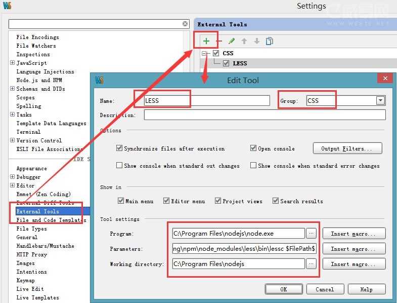Browse for the Working directory

click(x=311, y=264)
